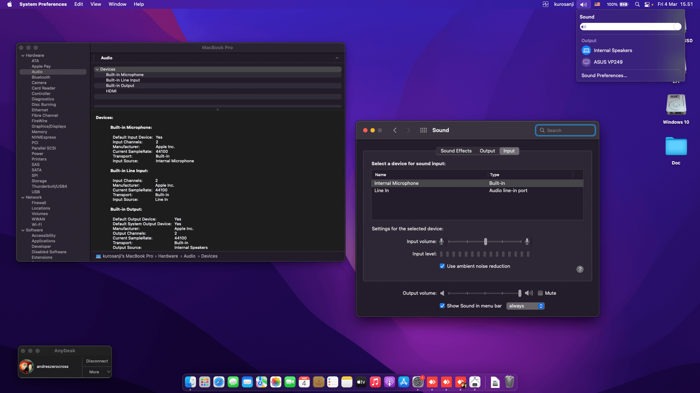Enable the Mute checkbox

pos(541,293)
